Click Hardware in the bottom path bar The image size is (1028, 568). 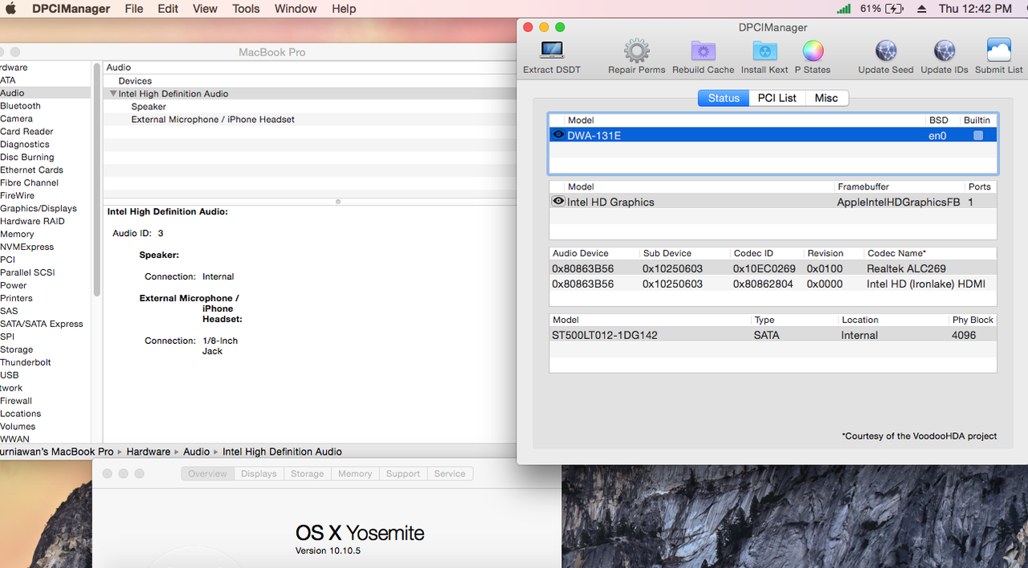coord(148,452)
